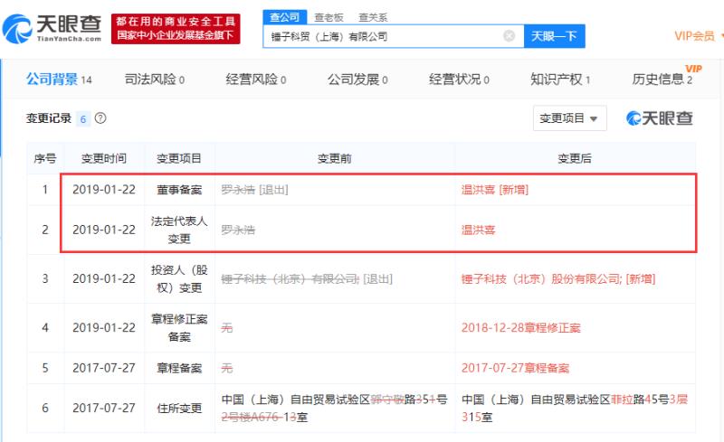Click the 住所变更 cell in row 6
724x442 pixels.
click(x=179, y=409)
